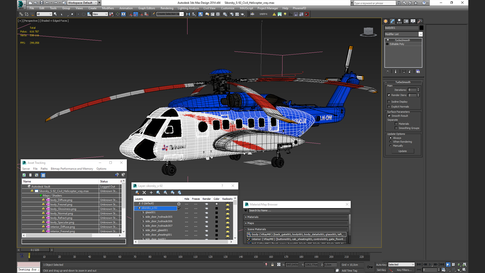The image size is (485, 273).
Task: Open the Create command panel tab
Action: coord(385,21)
